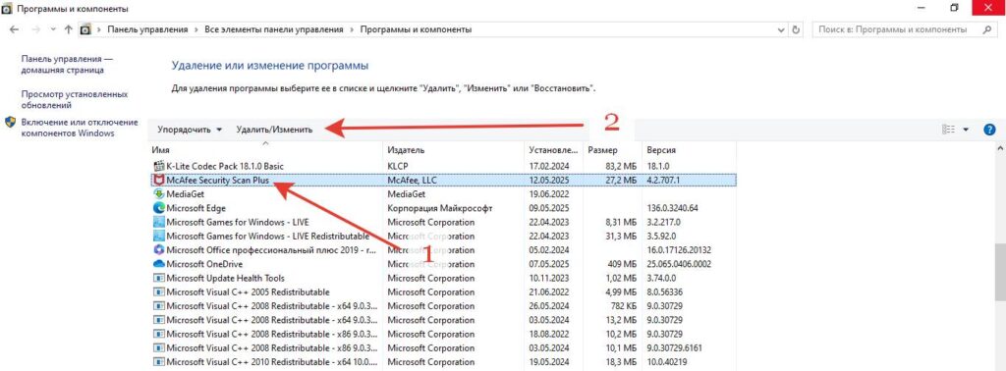Click the size 83,2 МБ cell
The height and width of the screenshot is (371, 1006).
[x=622, y=166]
